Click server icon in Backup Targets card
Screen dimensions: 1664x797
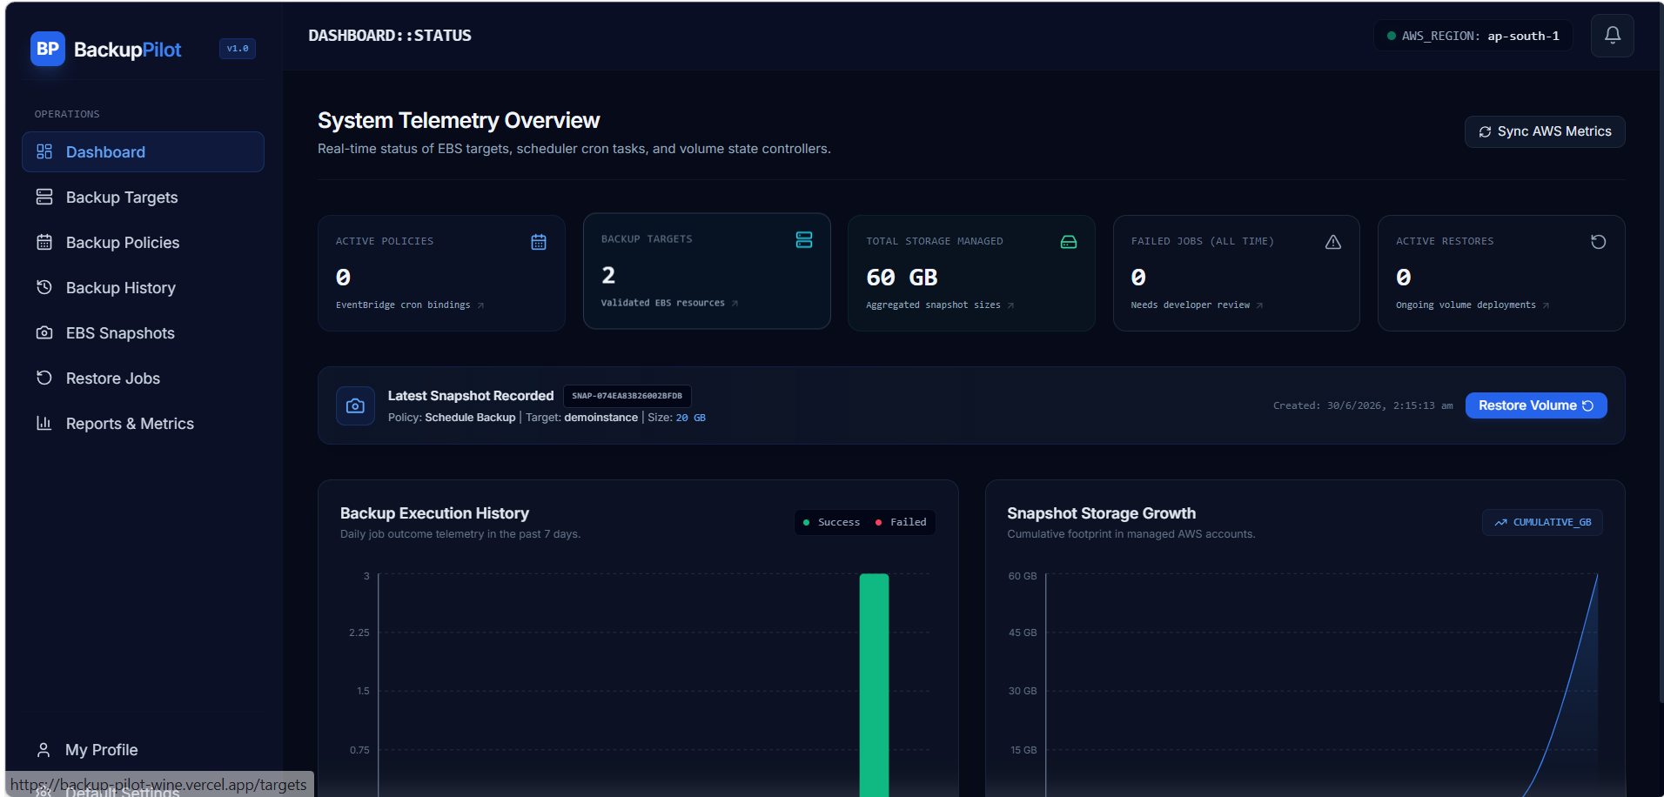point(804,240)
